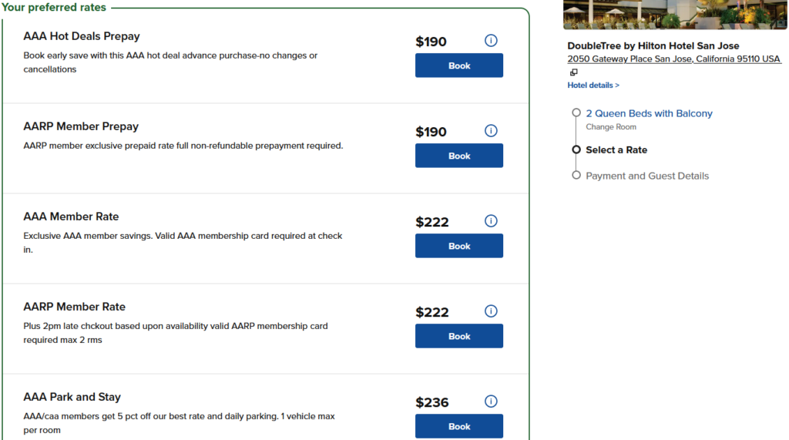This screenshot has height=440, width=789.
Task: Book the AAA Hot Deals Prepay rate
Action: click(x=459, y=65)
